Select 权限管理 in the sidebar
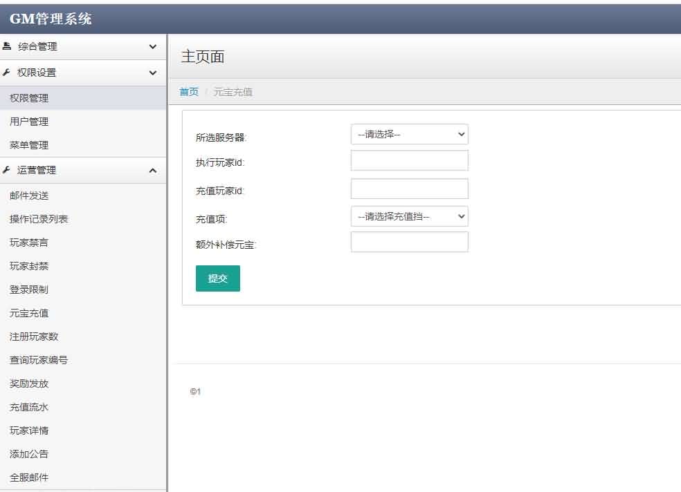Screen dimensions: 681x492 (x=30, y=97)
